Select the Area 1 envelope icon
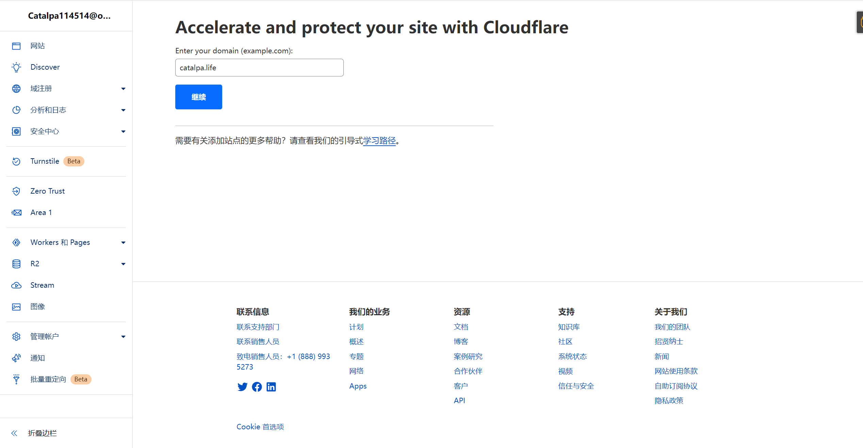The height and width of the screenshot is (448, 863). tap(16, 213)
